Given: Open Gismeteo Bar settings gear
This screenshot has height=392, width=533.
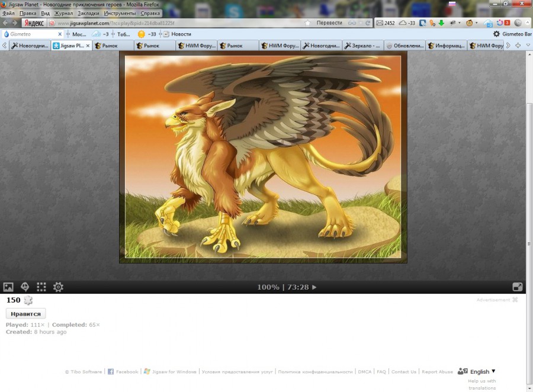Looking at the screenshot, I should click(x=496, y=34).
